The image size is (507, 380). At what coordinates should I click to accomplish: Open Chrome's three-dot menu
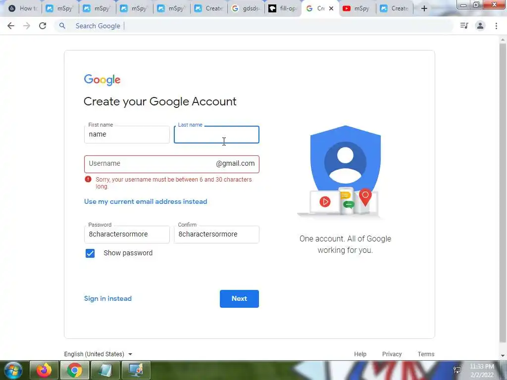pos(496,26)
